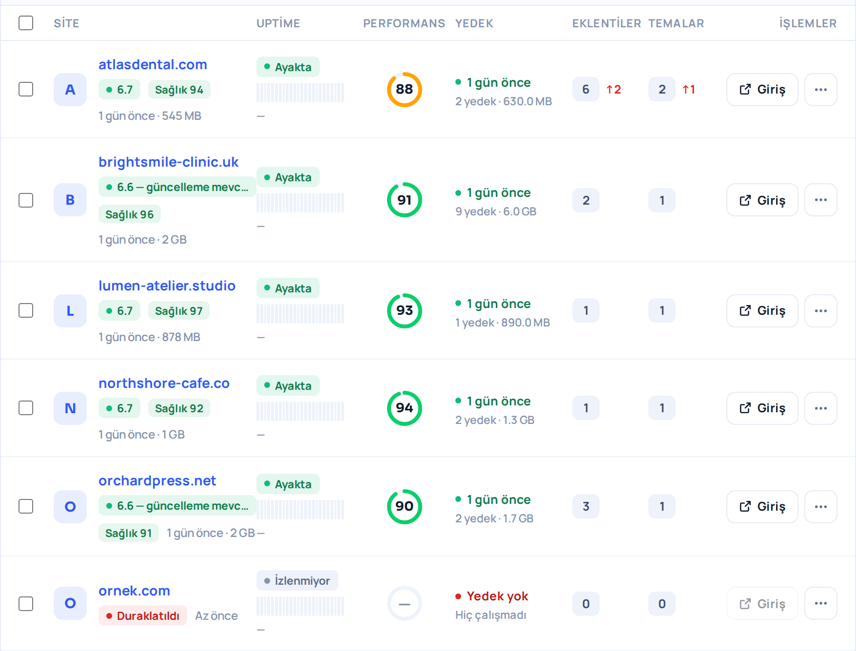Open more actions menu for brightsmile-clinic.uk
The image size is (856, 651).
pos(821,200)
